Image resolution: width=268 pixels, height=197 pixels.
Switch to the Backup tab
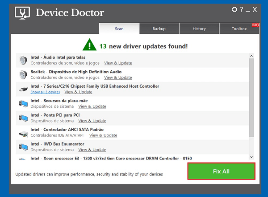[159, 29]
